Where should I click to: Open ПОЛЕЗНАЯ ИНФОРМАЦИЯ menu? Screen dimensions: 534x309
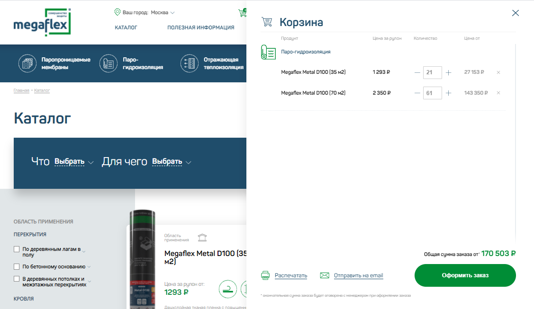click(x=200, y=27)
